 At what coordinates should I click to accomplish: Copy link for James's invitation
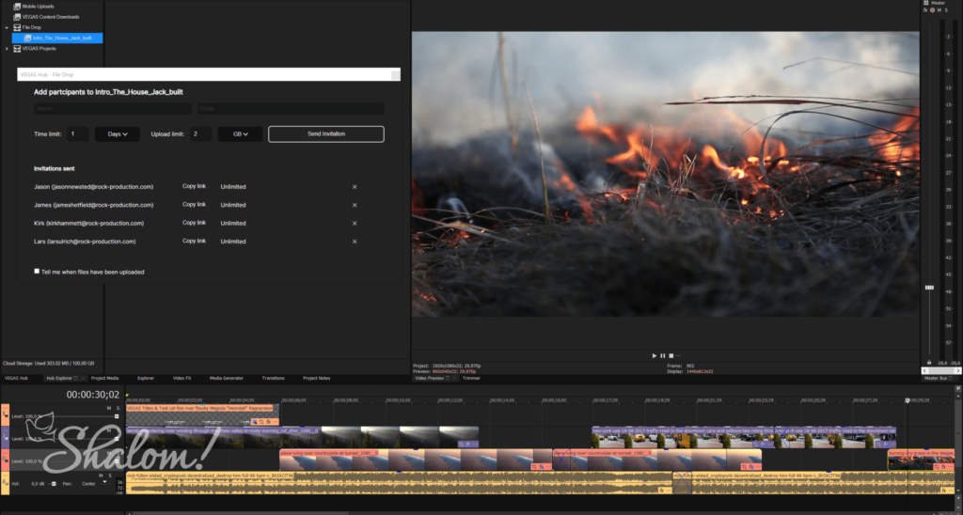(194, 205)
